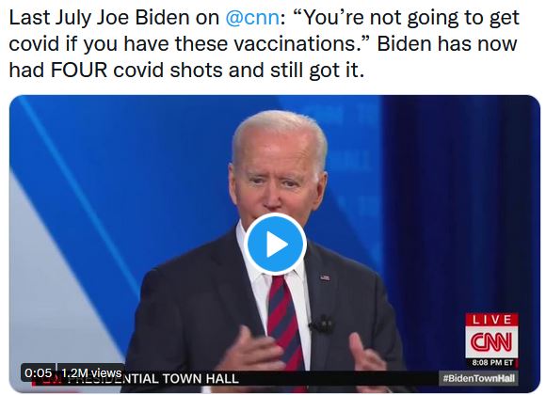The image size is (546, 395).
Task: Click the clip-on lapel microphone
Action: (323, 324)
